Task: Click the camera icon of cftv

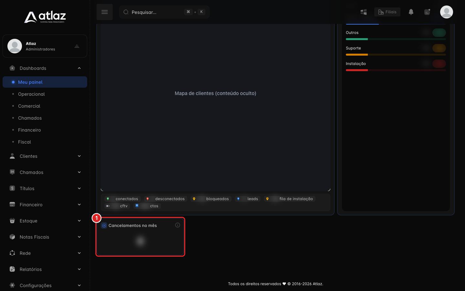Action: click(108, 206)
